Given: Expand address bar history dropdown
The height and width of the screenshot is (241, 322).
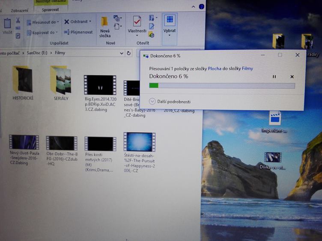Looking at the screenshot, I should [122, 53].
